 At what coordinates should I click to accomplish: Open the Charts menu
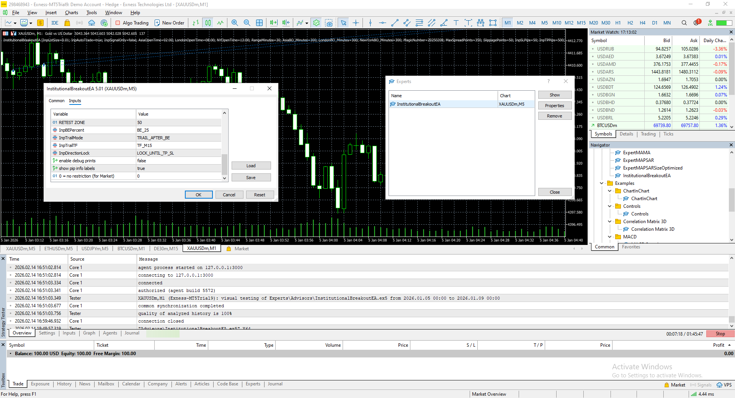pyautogui.click(x=71, y=13)
